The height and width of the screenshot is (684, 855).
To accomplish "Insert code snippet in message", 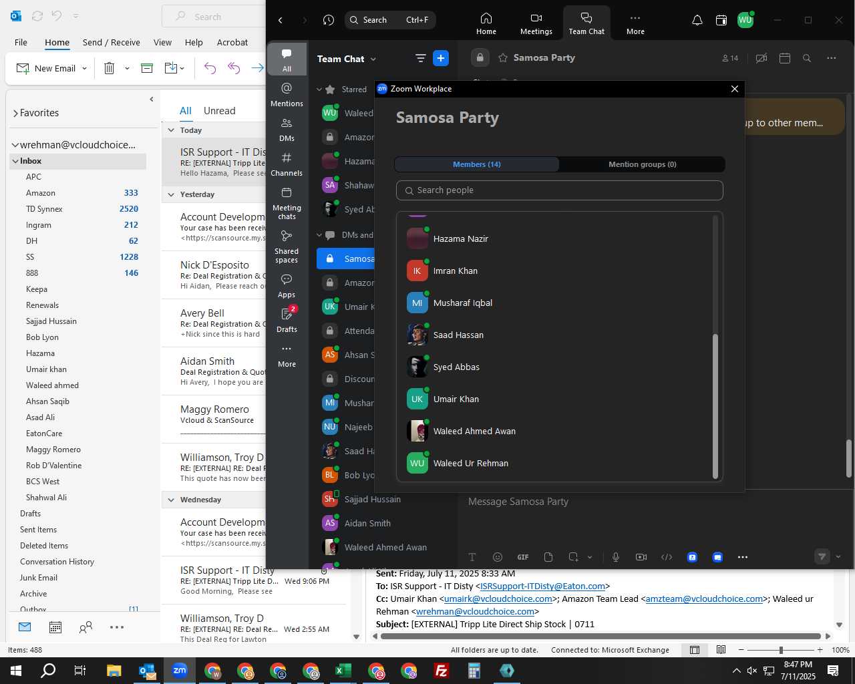I will tap(667, 557).
